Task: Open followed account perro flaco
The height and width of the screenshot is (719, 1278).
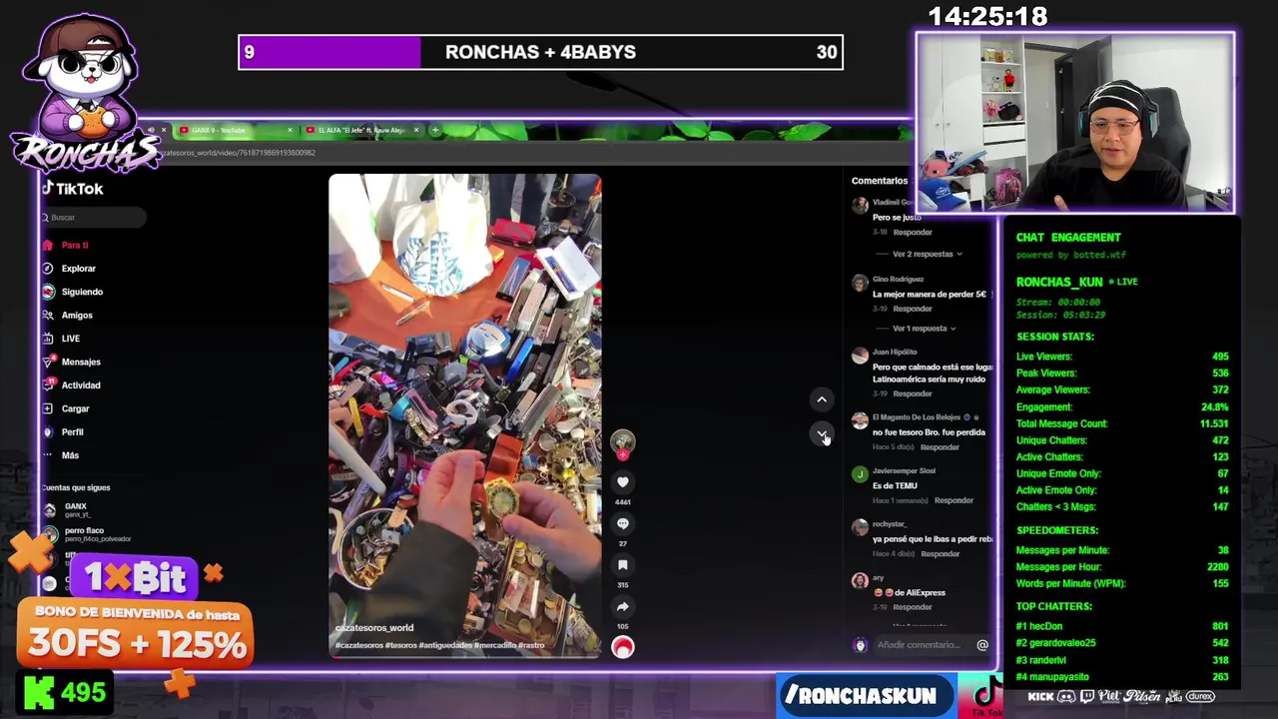Action: click(x=85, y=534)
